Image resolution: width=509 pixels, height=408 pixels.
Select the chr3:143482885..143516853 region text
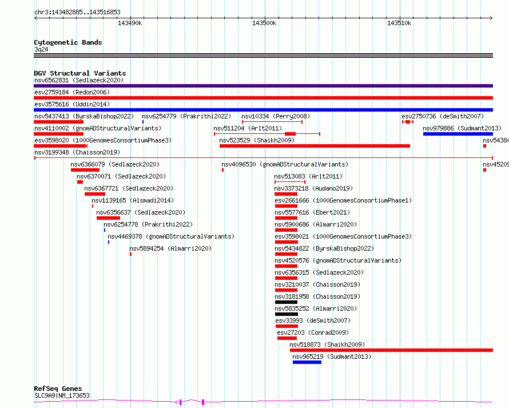[77, 13]
